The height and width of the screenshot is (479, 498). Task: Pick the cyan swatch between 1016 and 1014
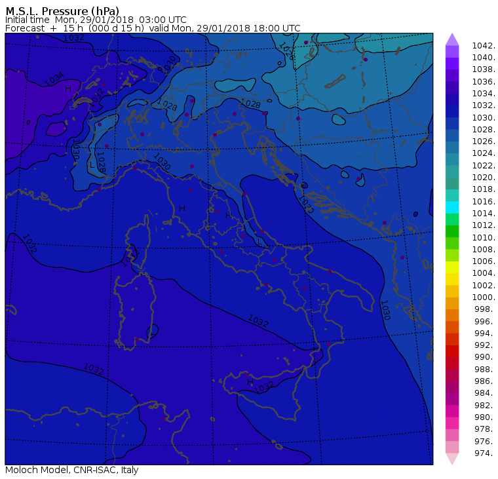[x=452, y=208]
